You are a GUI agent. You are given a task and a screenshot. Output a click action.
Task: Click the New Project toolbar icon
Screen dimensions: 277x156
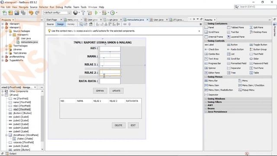click(x=10, y=13)
